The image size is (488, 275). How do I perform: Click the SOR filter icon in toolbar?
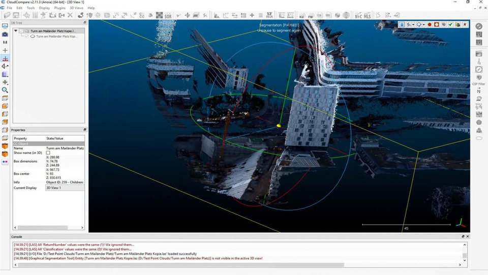168,16
